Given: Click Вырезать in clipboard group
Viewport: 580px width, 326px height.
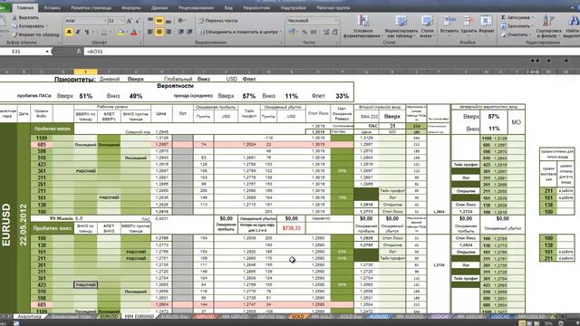Looking at the screenshot, I should coord(25,17).
